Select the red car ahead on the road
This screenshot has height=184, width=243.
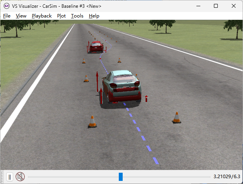[x=96, y=47]
